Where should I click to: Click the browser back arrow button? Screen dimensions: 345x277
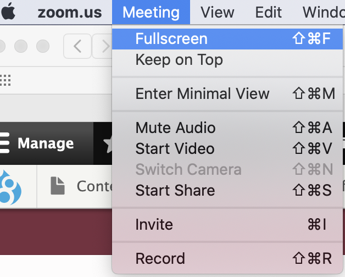[77, 46]
